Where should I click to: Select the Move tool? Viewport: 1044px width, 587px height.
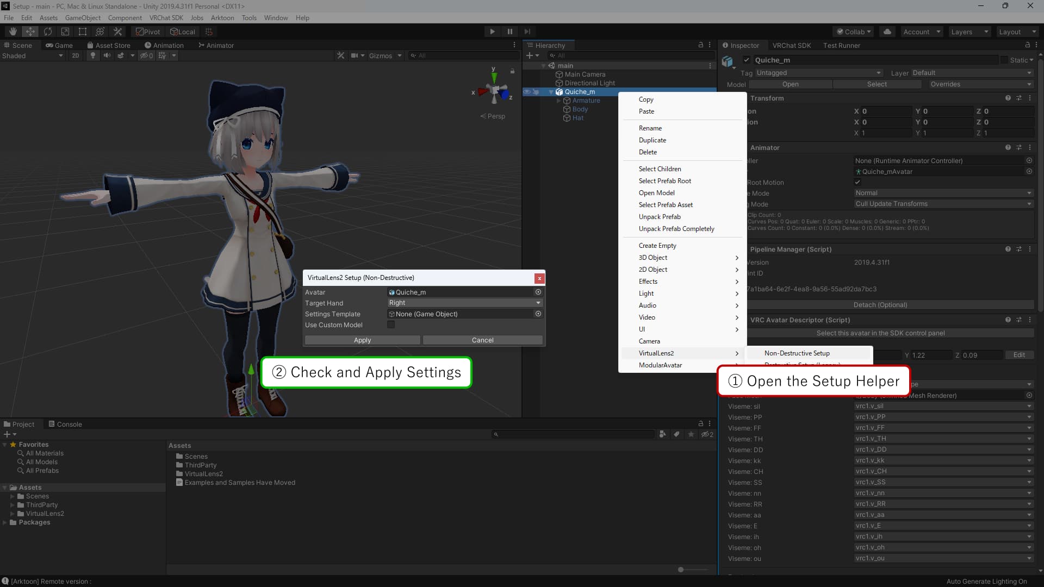[30, 32]
